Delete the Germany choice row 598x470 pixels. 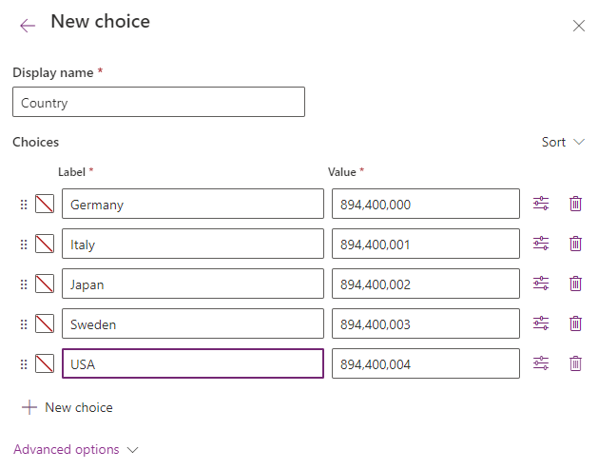click(575, 204)
